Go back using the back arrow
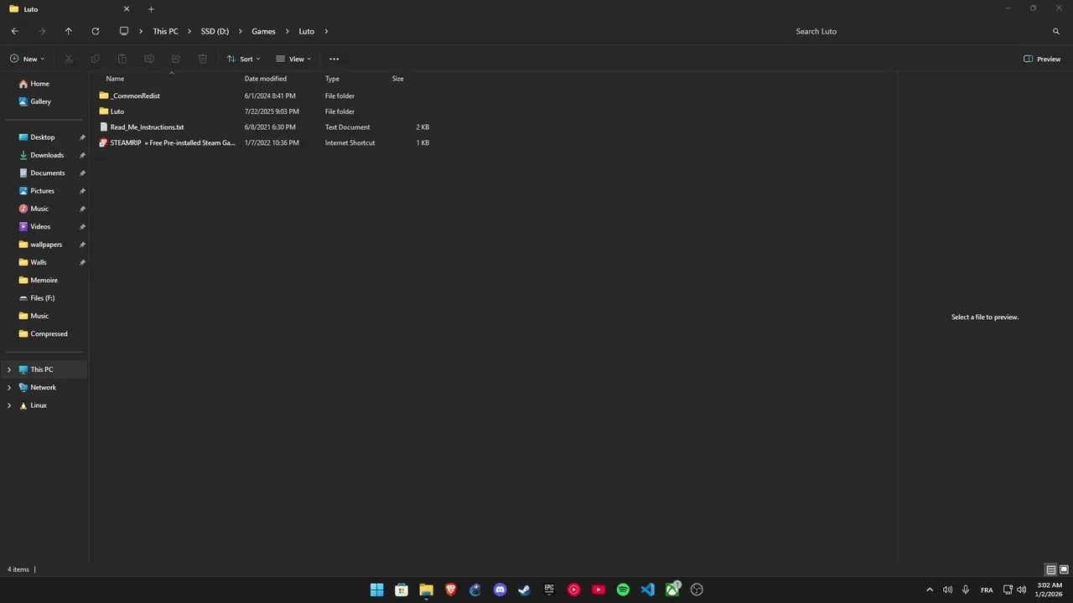Viewport: 1073px width, 603px height. [x=15, y=31]
